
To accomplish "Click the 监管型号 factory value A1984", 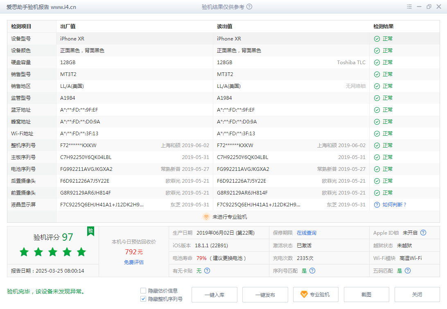I will (68, 98).
